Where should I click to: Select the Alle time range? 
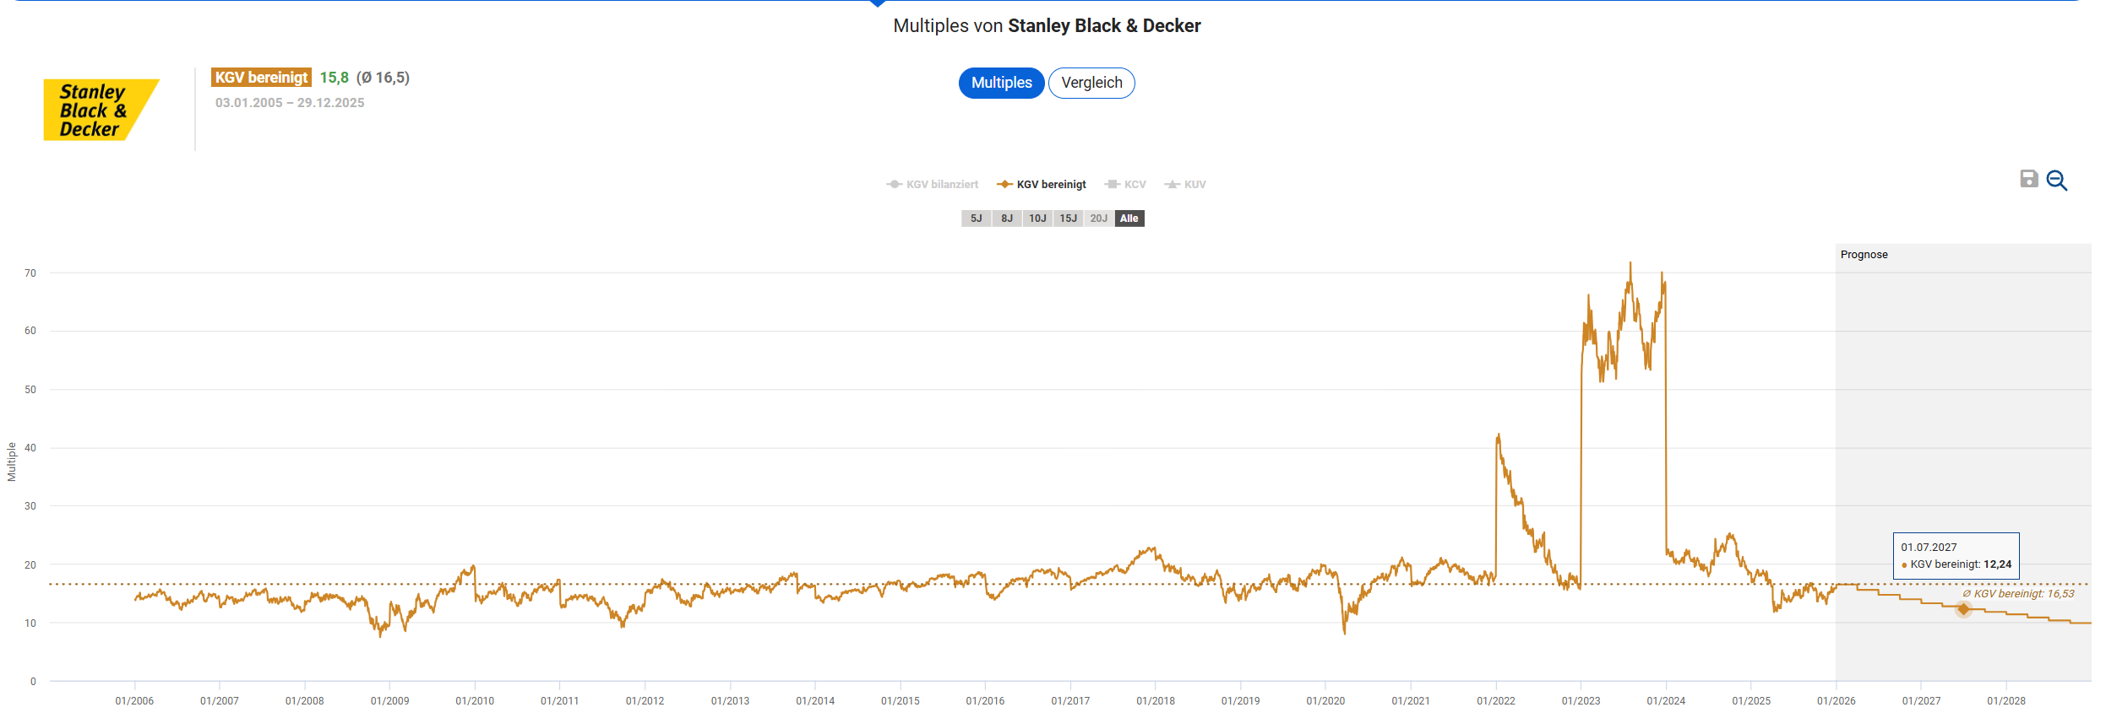coord(1129,219)
